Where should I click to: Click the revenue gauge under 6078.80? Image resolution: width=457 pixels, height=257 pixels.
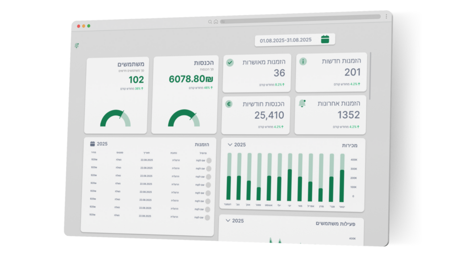(184, 119)
